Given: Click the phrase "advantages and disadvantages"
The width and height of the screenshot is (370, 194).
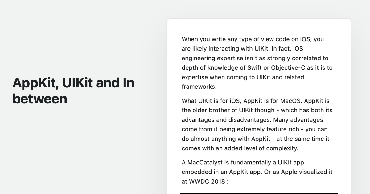Looking at the screenshot, I should [x=227, y=120].
